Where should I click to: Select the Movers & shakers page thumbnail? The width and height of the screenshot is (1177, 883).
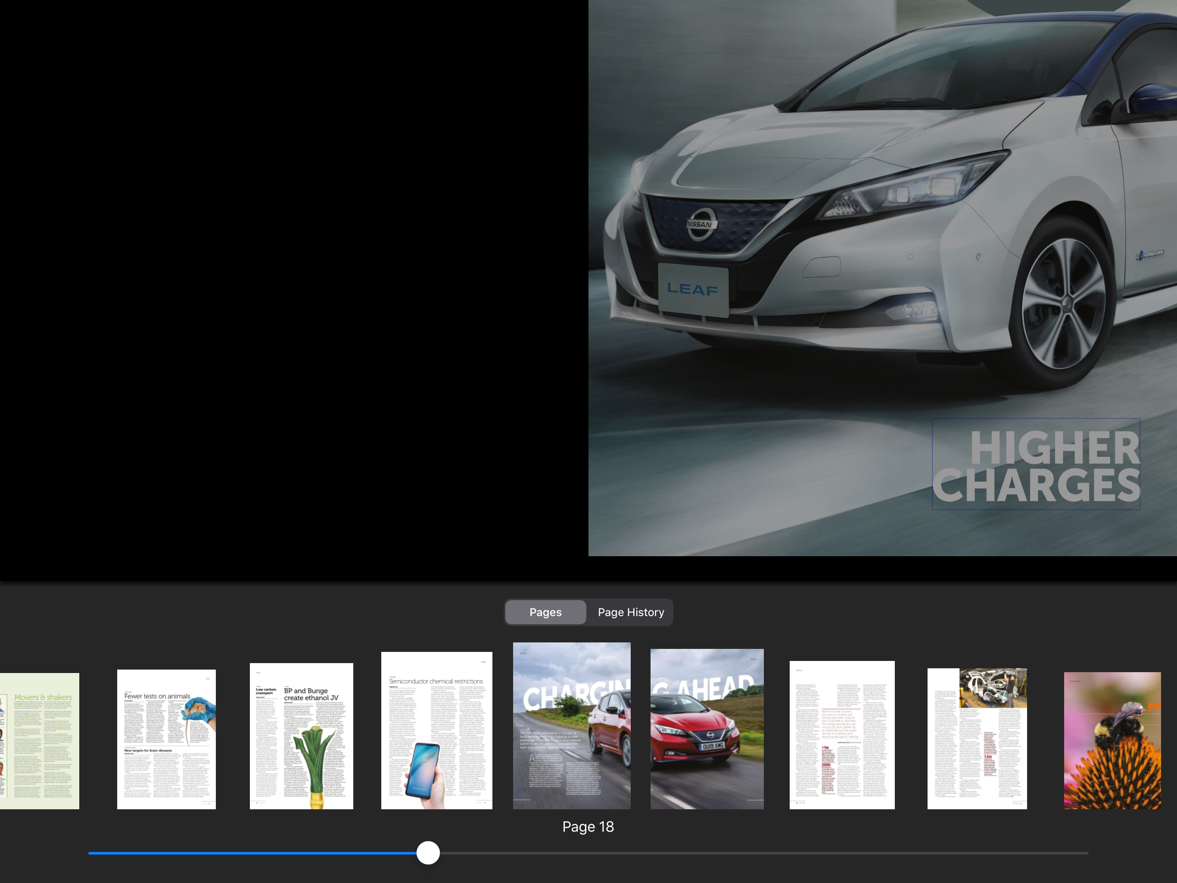tap(39, 741)
